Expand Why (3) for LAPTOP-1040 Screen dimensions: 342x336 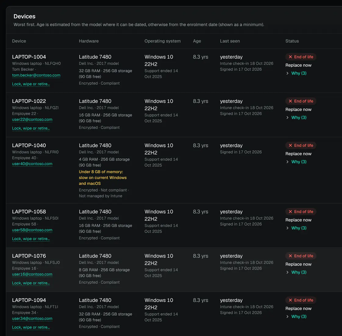tap(296, 162)
